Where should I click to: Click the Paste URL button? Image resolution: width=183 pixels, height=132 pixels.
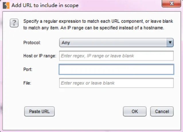pos(40,111)
